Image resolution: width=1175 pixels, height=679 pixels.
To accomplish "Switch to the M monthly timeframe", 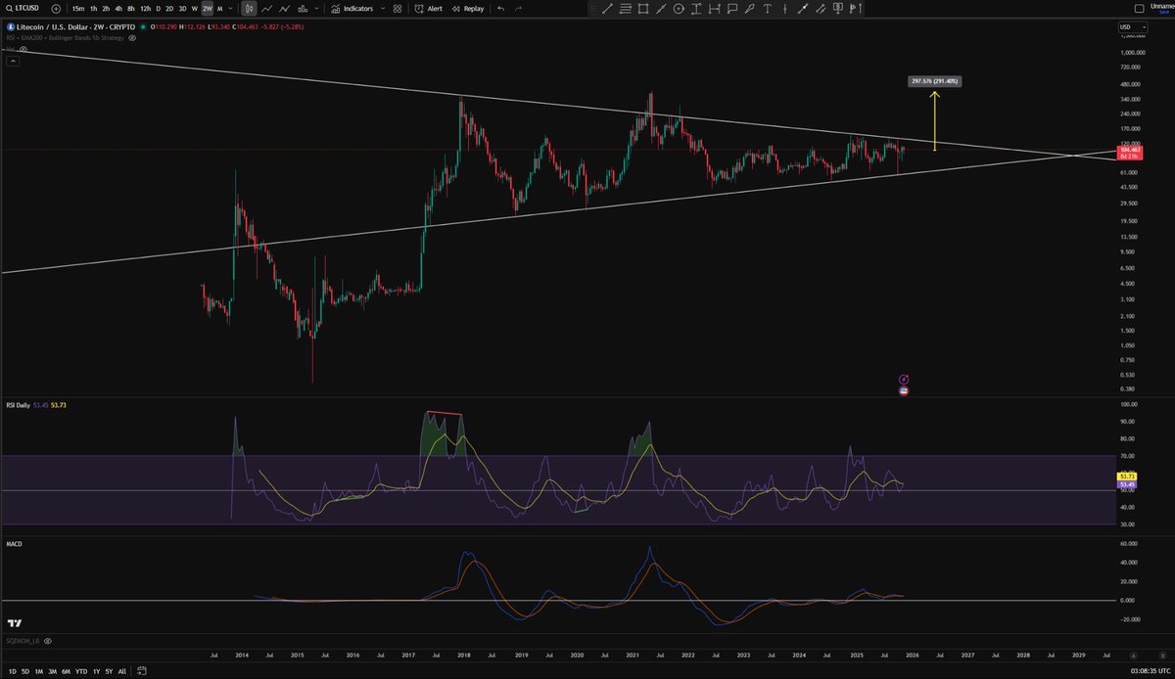I will click(x=219, y=9).
